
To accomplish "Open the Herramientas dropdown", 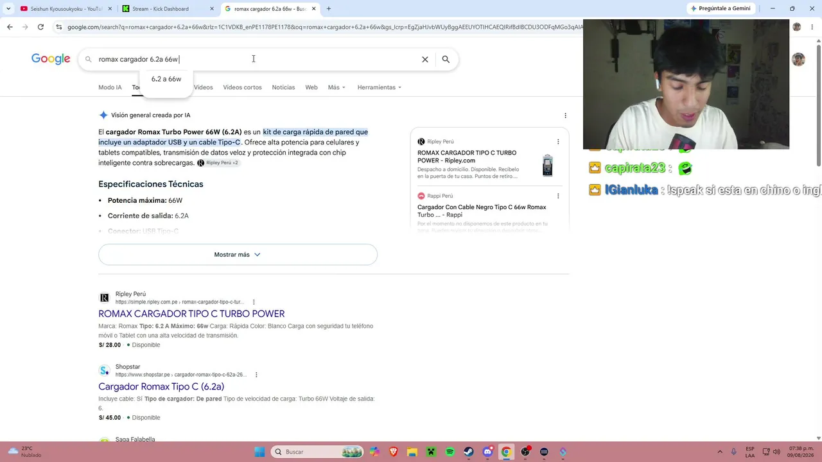I will pos(380,87).
